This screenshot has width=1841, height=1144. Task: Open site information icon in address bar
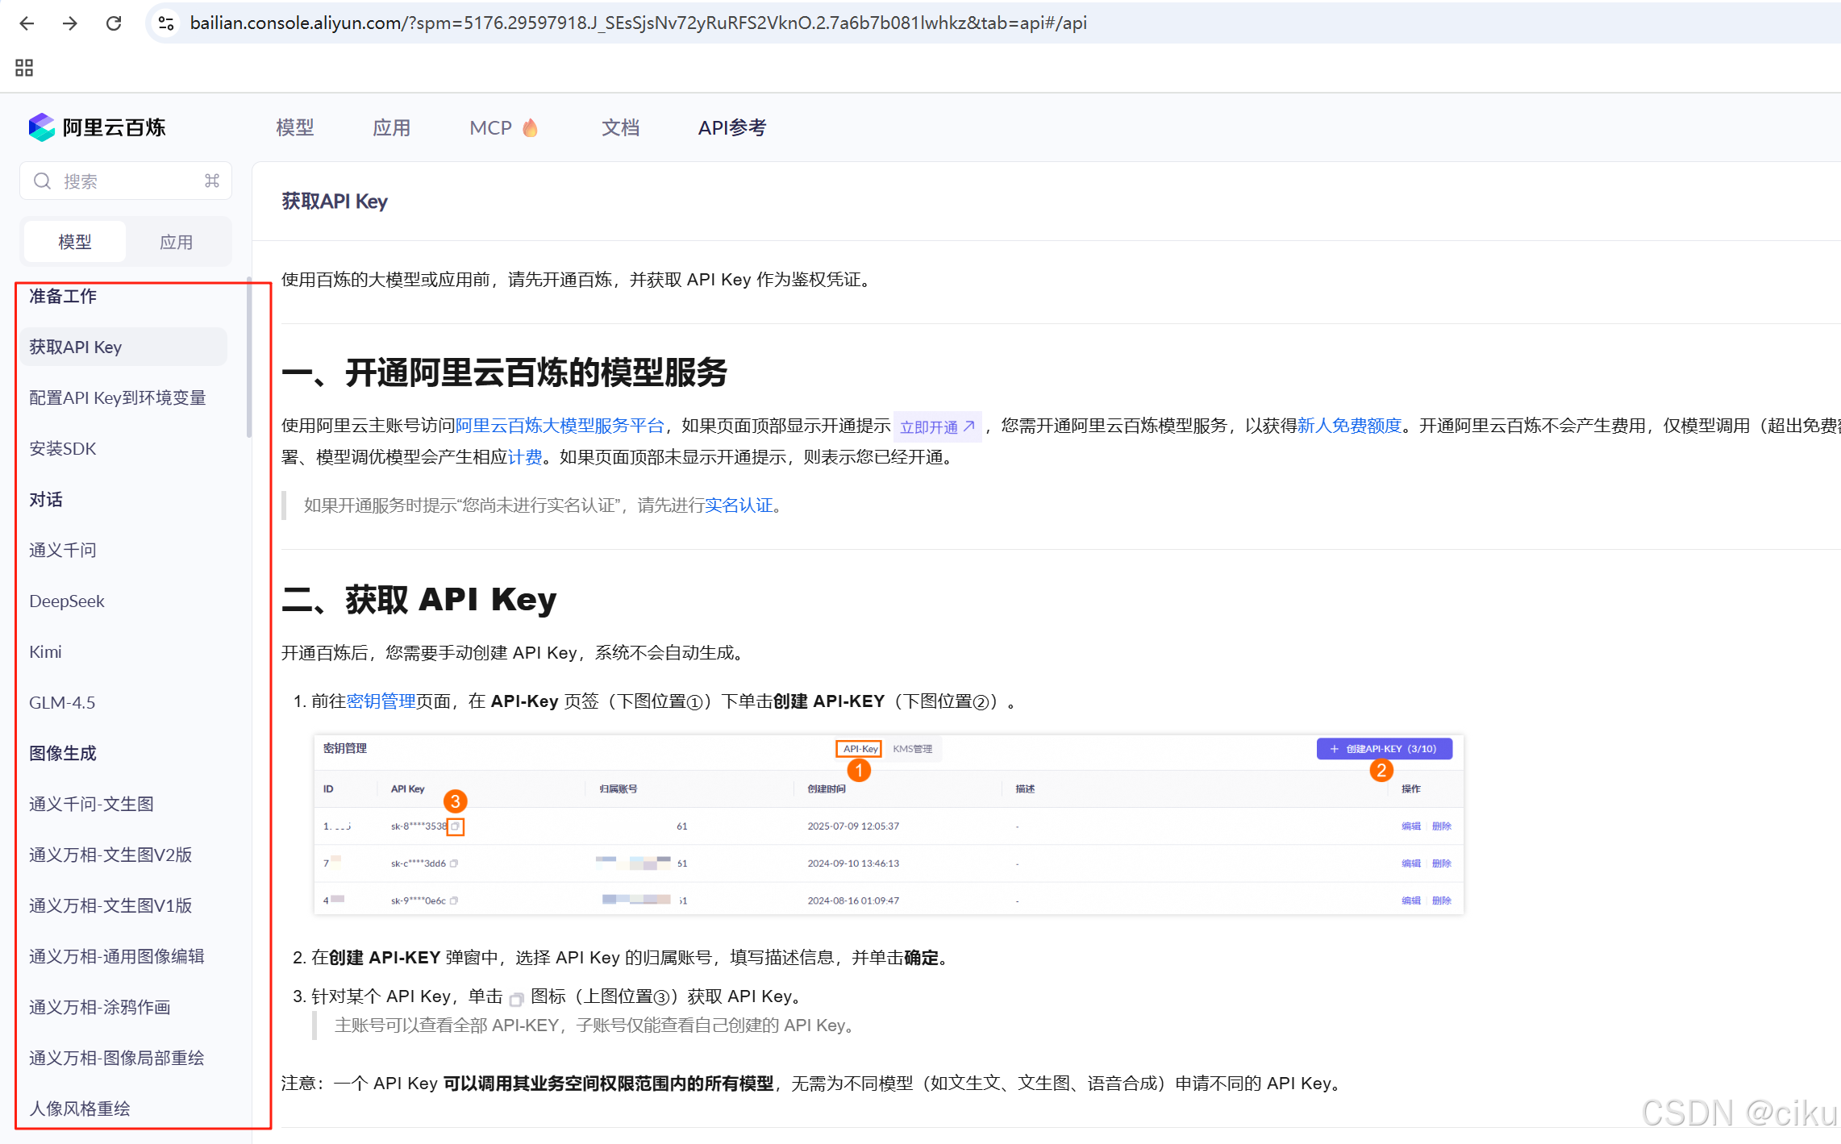click(166, 23)
